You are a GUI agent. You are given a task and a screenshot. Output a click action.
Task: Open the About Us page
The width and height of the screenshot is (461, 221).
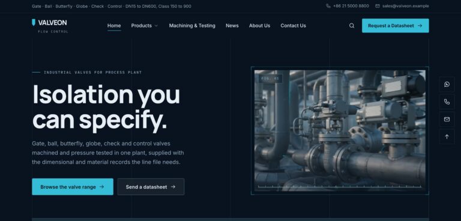259,26
